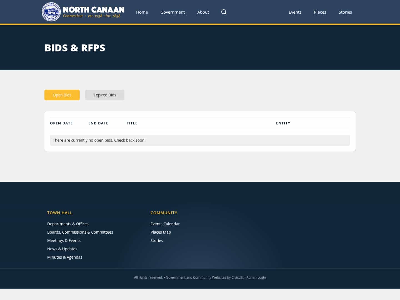Click the Admin Login link

[x=256, y=277]
